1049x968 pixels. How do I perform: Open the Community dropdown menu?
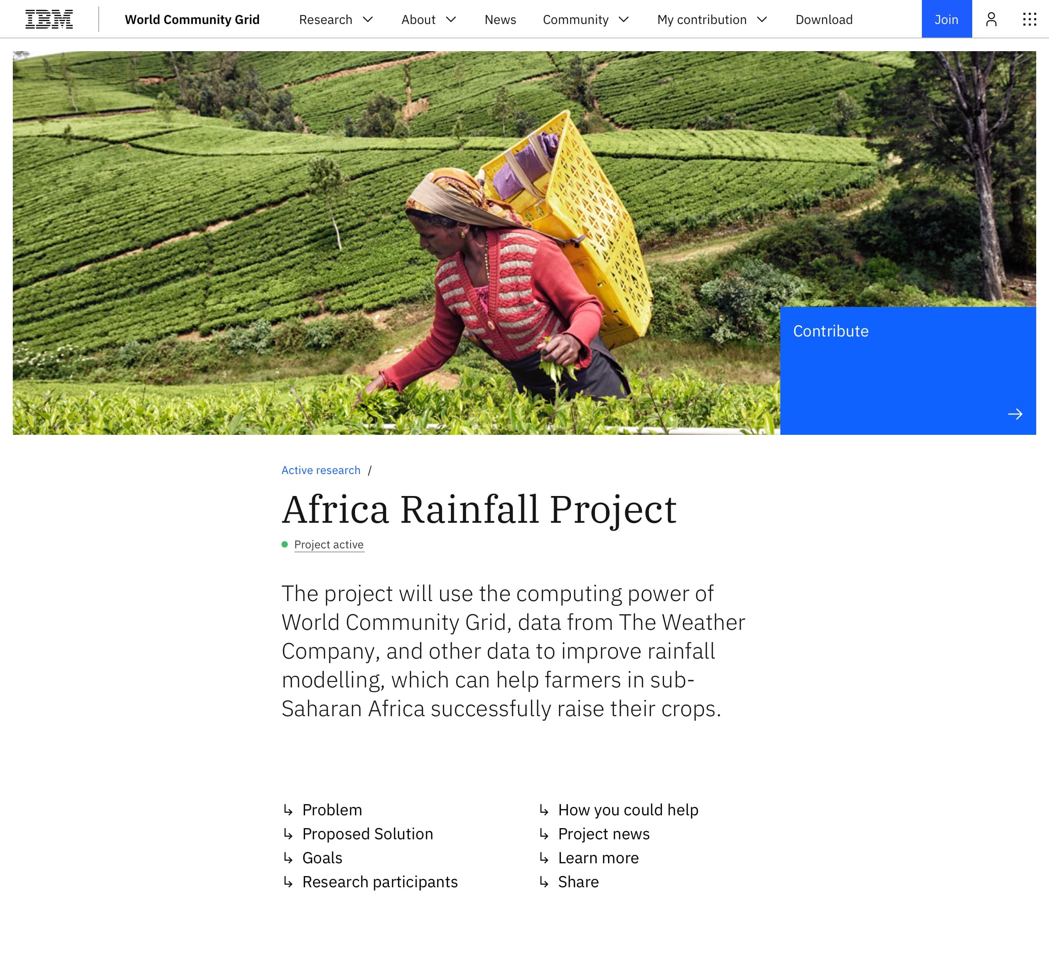tap(586, 18)
